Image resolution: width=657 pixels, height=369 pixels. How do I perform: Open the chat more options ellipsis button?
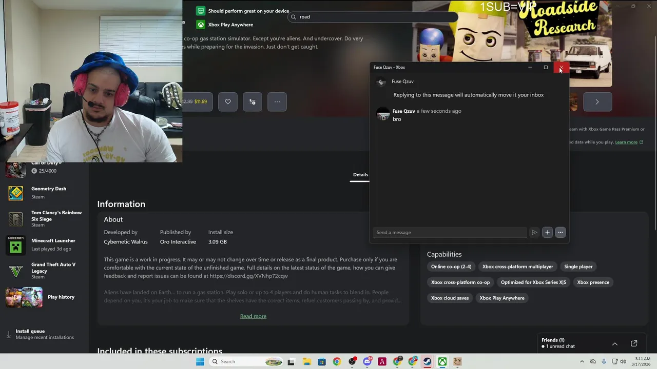pos(561,233)
